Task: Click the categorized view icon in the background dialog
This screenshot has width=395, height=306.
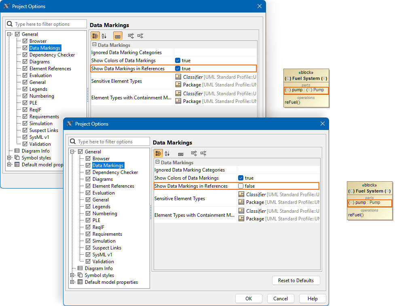Action: 95,36
